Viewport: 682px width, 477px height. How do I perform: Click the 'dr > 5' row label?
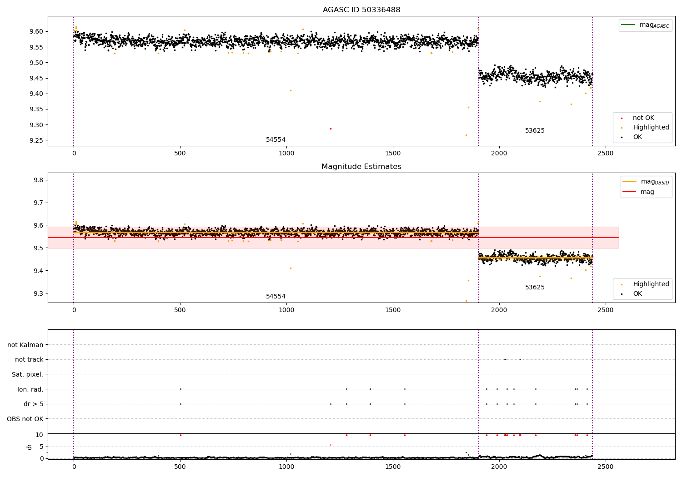[33, 404]
